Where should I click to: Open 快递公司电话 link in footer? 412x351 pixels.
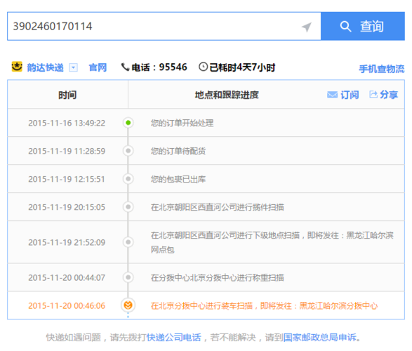173,338
